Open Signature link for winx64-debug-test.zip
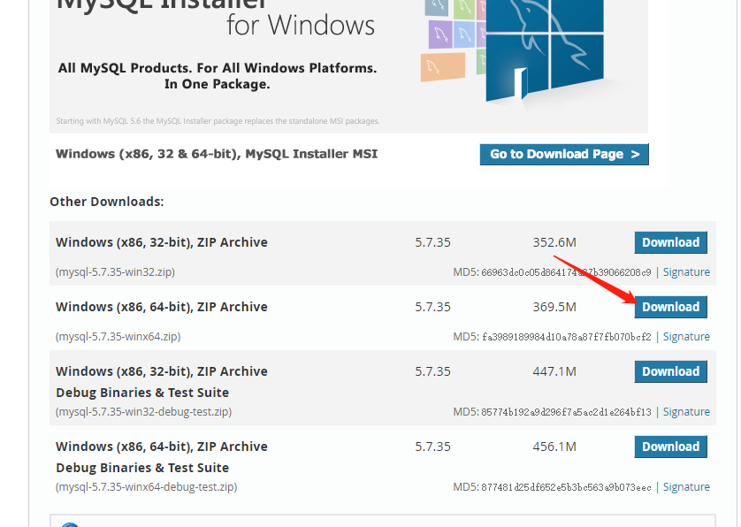The height and width of the screenshot is (527, 741). [x=686, y=487]
